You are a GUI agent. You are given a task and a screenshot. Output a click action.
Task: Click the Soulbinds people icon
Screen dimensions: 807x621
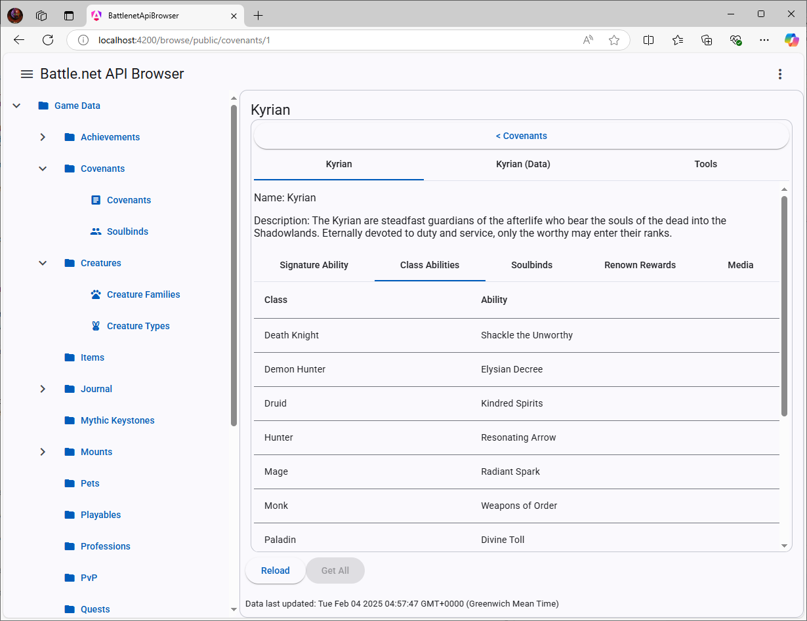(96, 231)
